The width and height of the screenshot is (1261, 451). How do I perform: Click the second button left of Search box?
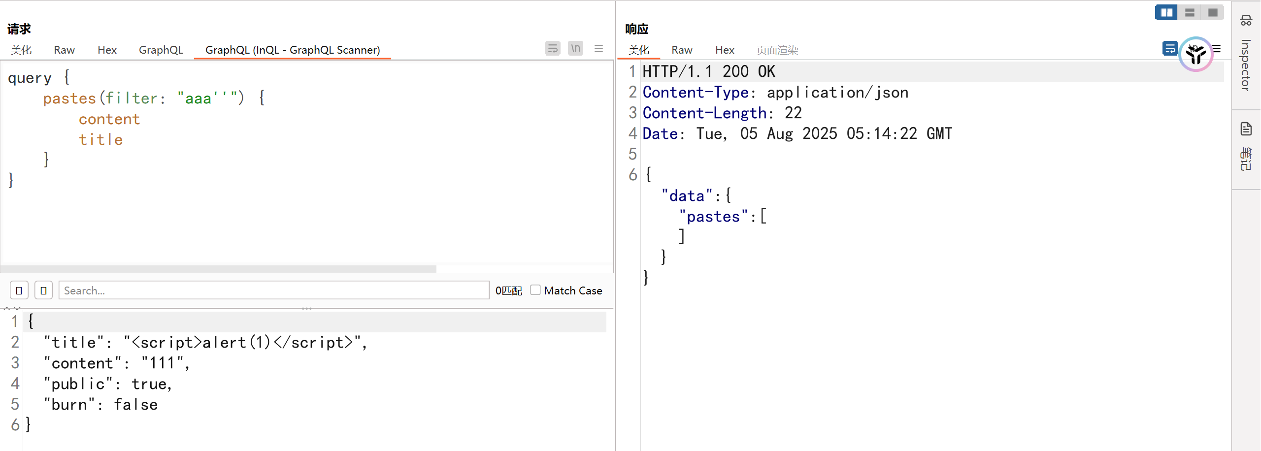pyautogui.click(x=43, y=290)
